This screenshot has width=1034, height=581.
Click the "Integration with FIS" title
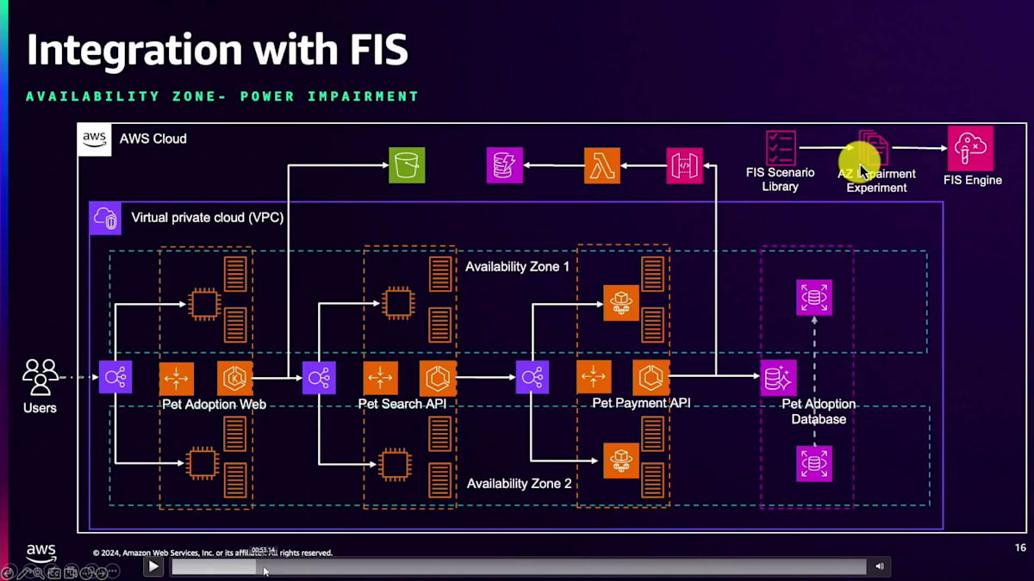click(x=217, y=52)
